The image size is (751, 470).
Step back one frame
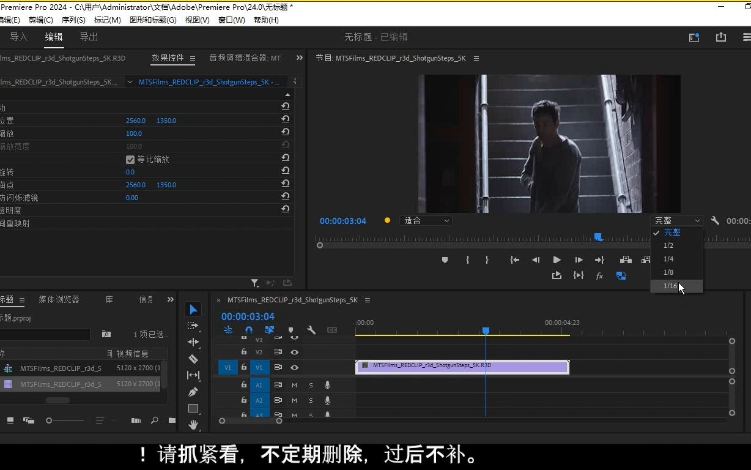pyautogui.click(x=536, y=260)
